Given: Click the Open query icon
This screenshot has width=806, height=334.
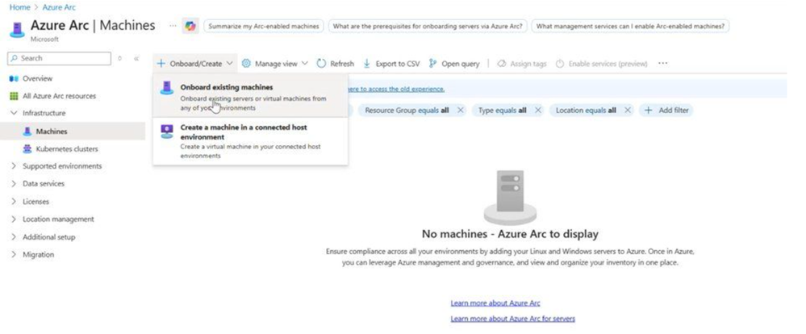Looking at the screenshot, I should (x=432, y=64).
